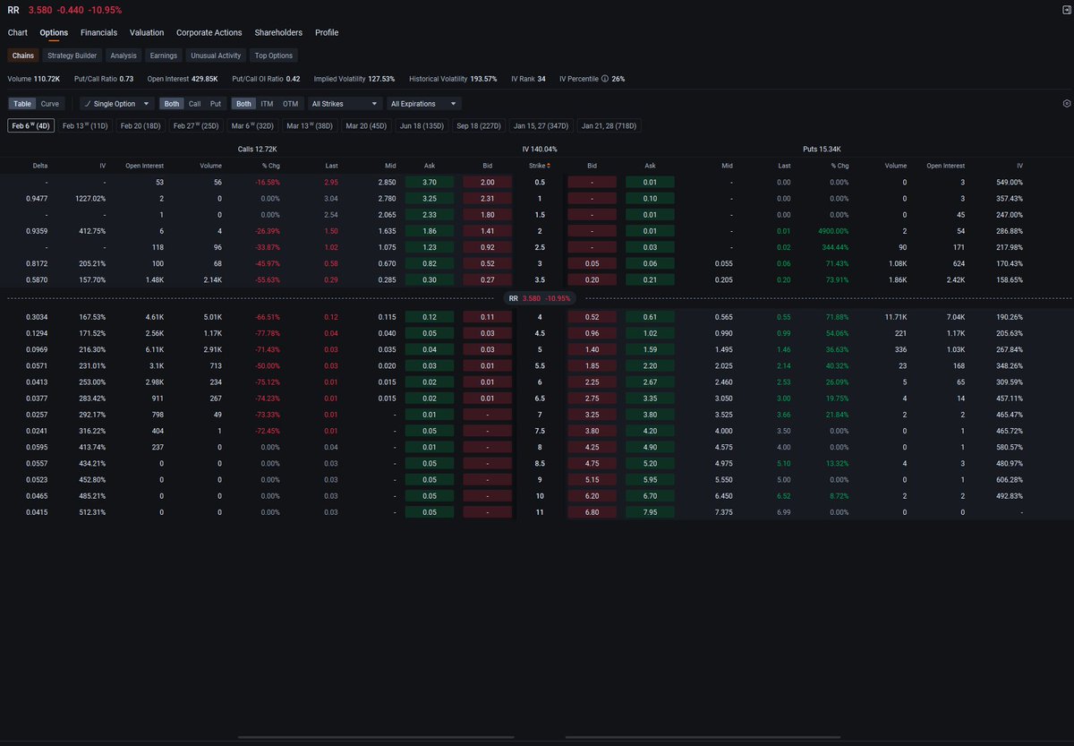Open the Corporate Actions tab
This screenshot has width=1074, height=746.
coord(209,32)
